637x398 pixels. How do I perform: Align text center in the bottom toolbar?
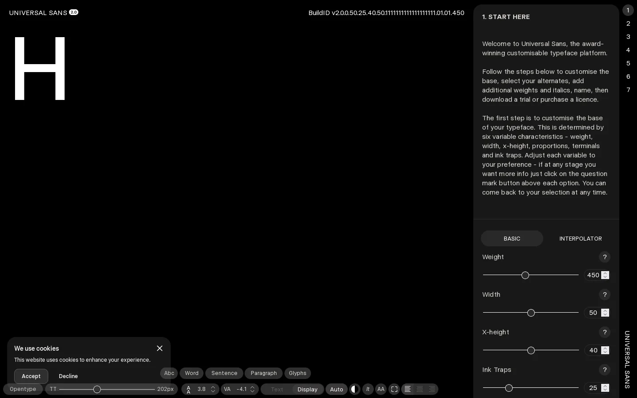[420, 389]
